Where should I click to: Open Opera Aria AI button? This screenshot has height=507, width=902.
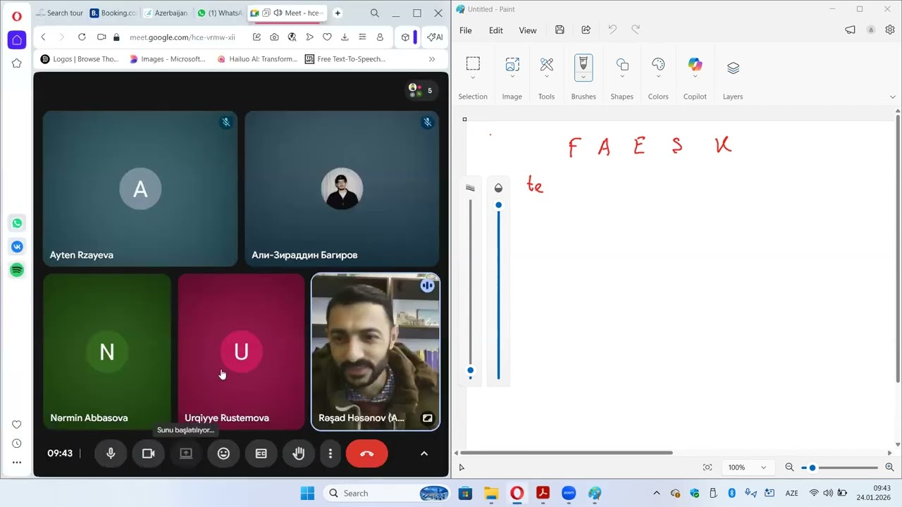pyautogui.click(x=435, y=37)
